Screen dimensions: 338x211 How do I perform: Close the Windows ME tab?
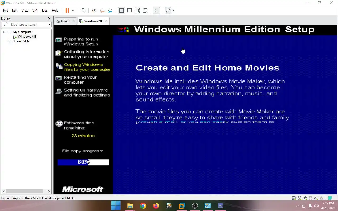[x=106, y=21]
